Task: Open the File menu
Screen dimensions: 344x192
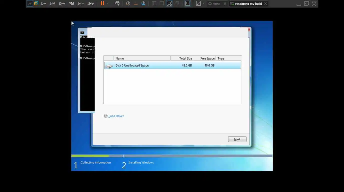Action: 43,3
